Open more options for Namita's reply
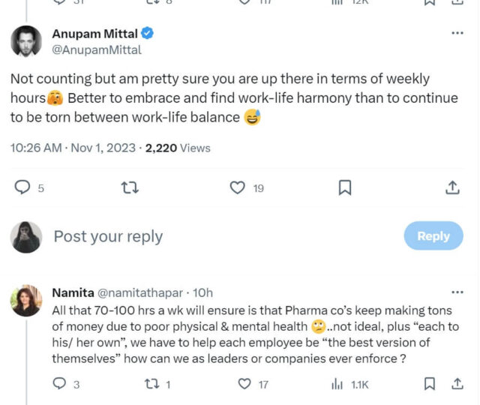Image resolution: width=480 pixels, height=405 pixels. pyautogui.click(x=457, y=292)
